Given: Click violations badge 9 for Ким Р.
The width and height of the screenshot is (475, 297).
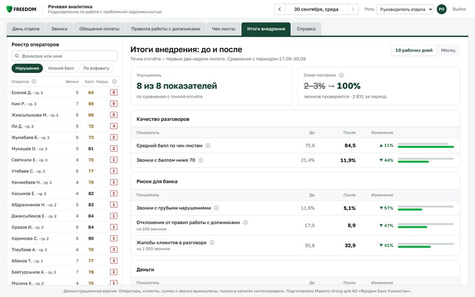Looking at the screenshot, I should tap(114, 104).
